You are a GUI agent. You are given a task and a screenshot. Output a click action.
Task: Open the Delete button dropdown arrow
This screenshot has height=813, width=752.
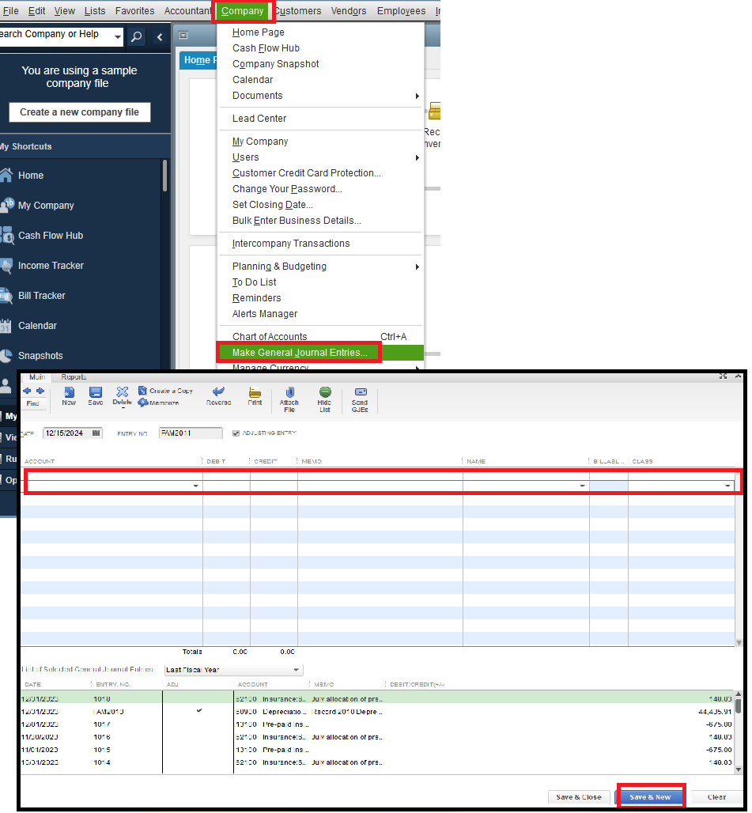123,408
